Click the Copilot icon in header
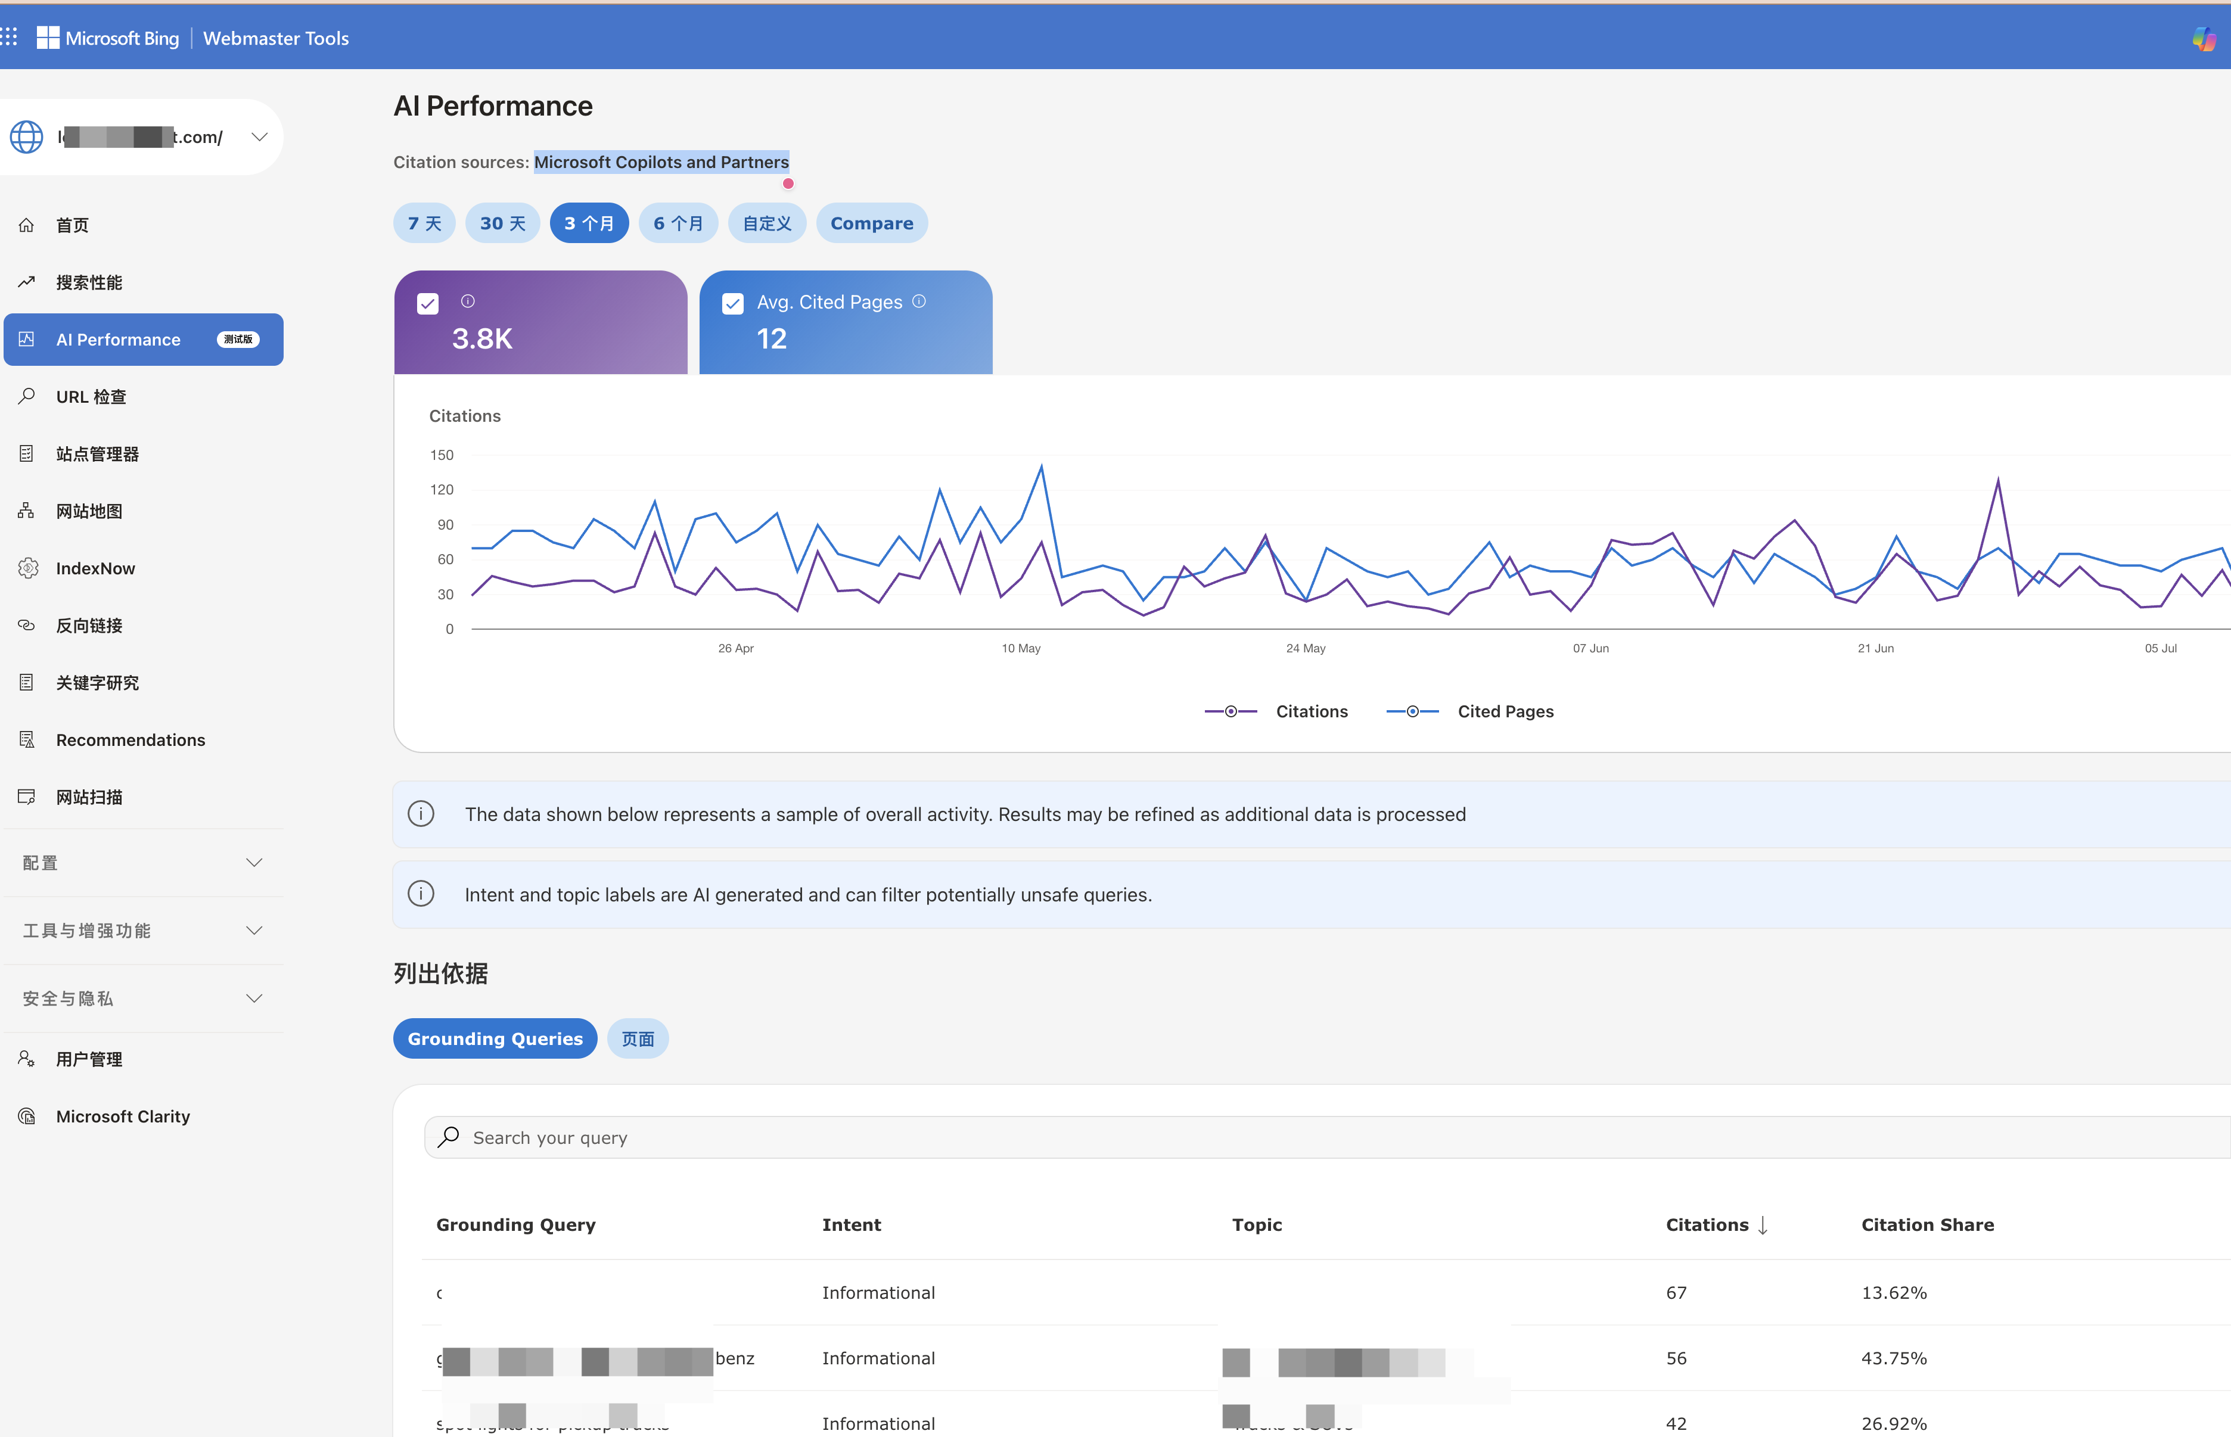This screenshot has width=2231, height=1437. click(2204, 38)
